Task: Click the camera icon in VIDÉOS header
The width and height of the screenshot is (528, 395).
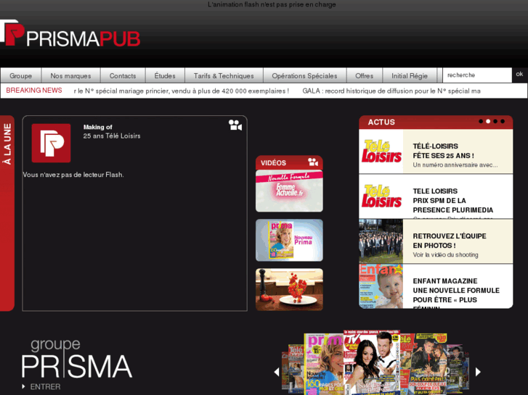Action: 313,162
